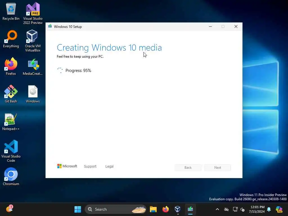The height and width of the screenshot is (216, 288).
Task: Open the Support link in setup window
Action: coord(90,166)
